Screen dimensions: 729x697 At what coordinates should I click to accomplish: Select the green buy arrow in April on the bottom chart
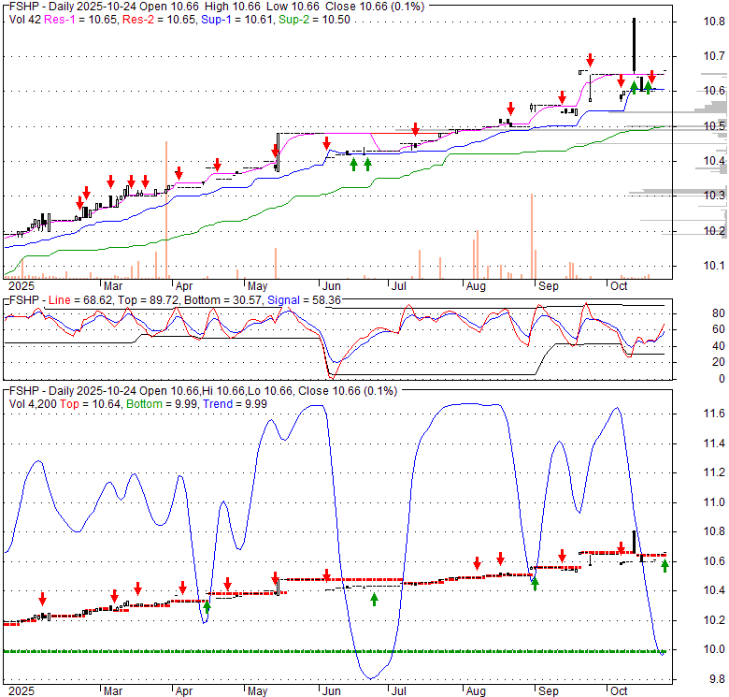pyautogui.click(x=207, y=606)
